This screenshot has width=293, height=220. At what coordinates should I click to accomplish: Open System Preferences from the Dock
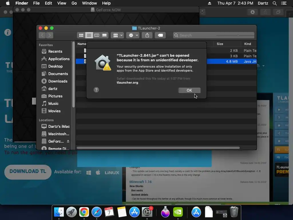(x=147, y=212)
